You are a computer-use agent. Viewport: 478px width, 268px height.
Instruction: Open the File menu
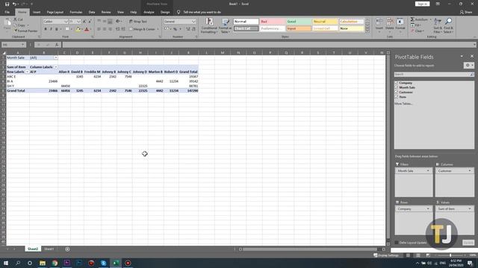coord(7,12)
